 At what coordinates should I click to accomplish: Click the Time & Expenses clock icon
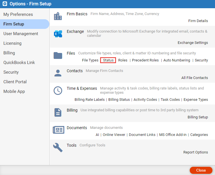58,91
